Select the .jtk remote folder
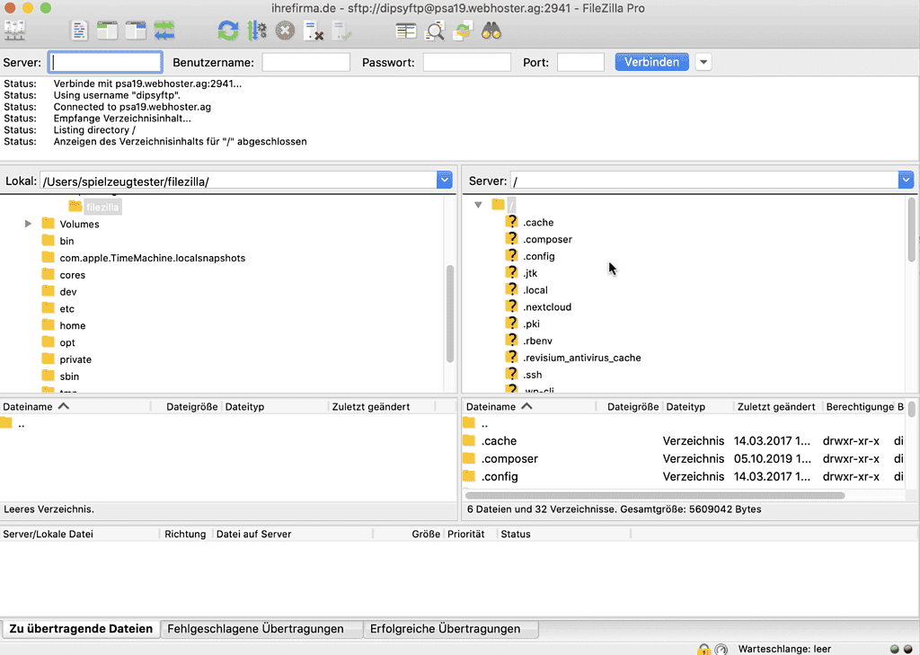Viewport: 920px width, 655px height. coord(530,273)
